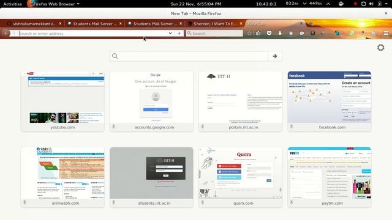Switch to second Students Mail Server tab
Viewport: 392px width, 220px height.
coord(155,24)
